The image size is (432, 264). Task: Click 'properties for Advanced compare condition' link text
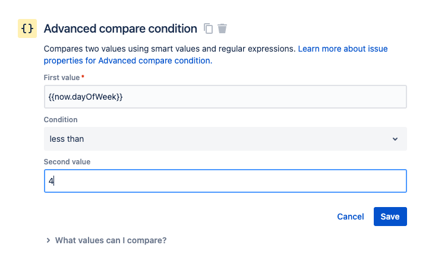pos(127,61)
